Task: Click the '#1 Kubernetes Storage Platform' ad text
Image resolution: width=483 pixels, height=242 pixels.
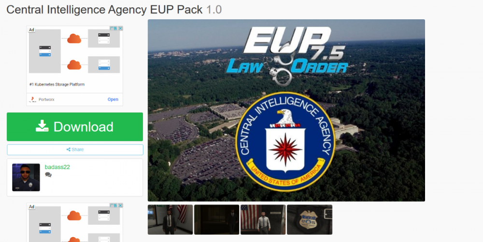Action: [x=57, y=84]
